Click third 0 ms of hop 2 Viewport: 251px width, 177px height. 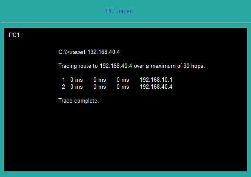point(123,87)
